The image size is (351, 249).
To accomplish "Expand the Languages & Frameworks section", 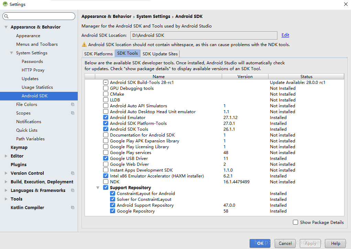I will [x=6, y=190].
